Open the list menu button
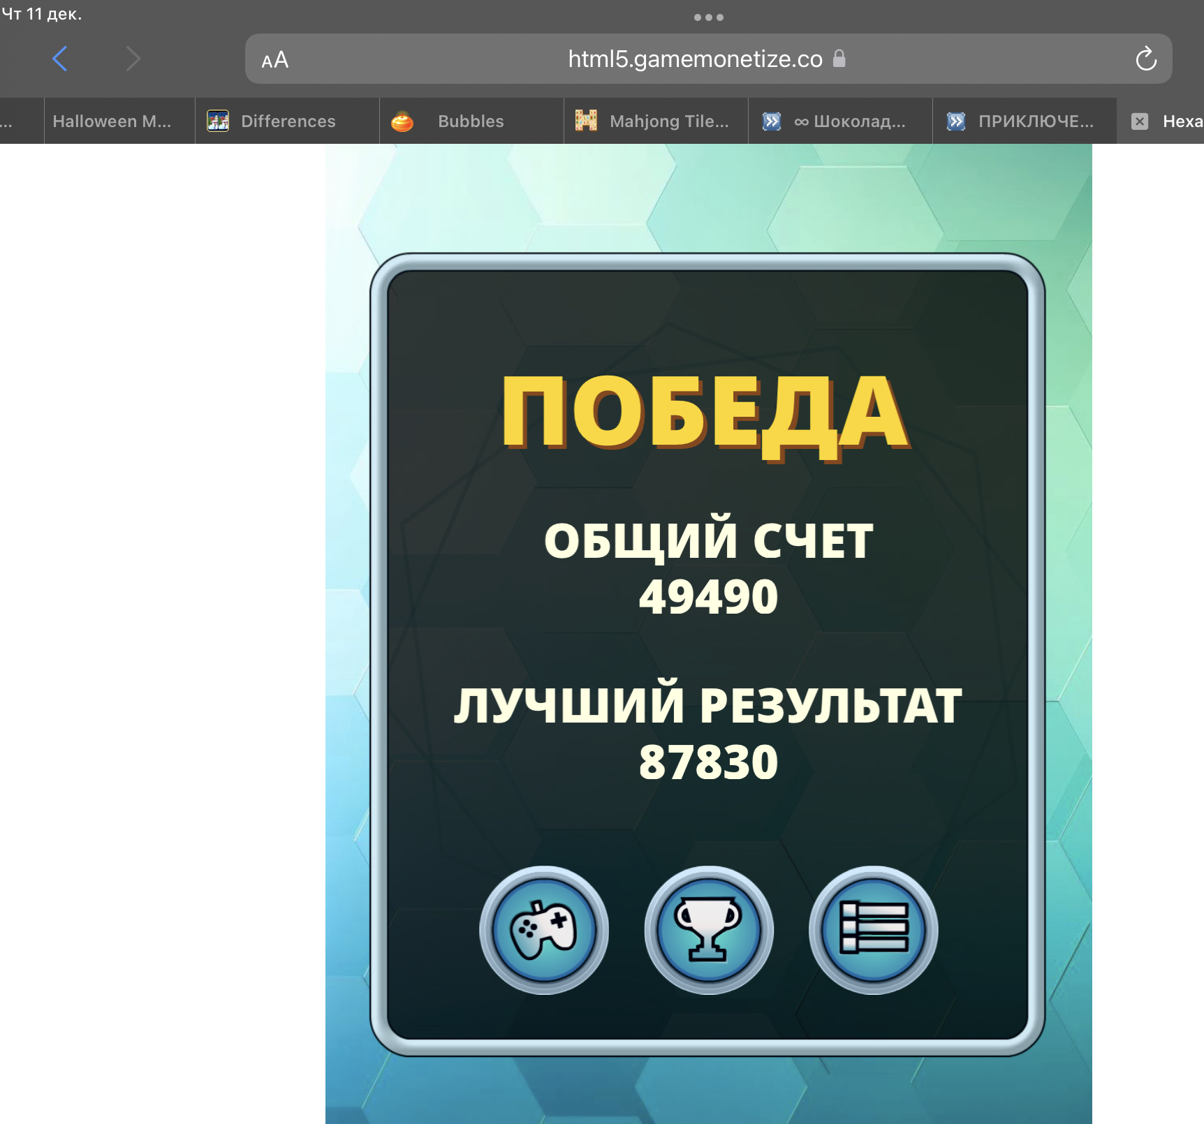 (873, 930)
